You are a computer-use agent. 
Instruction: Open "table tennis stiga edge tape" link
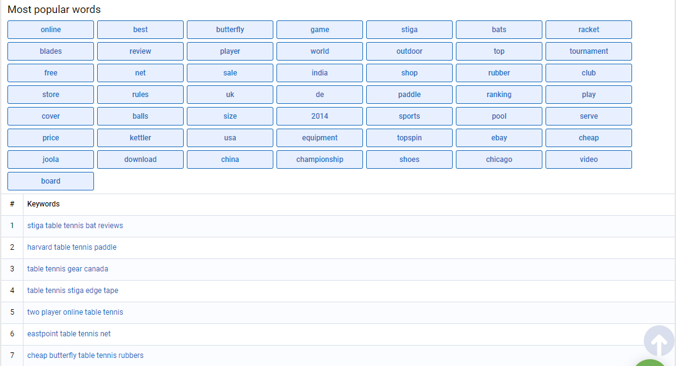[x=72, y=291]
